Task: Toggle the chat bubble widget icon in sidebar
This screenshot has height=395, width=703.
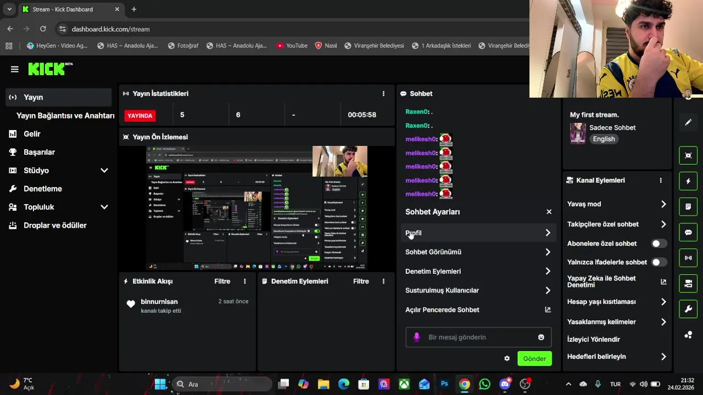Action: [688, 232]
